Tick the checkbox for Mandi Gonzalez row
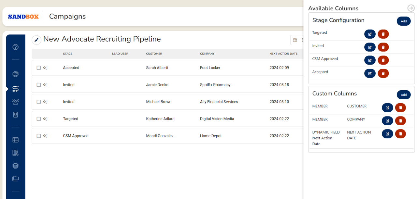Viewport: 417px width, 199px height. [39, 136]
